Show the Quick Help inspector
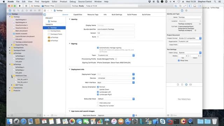Image resolution: width=224 pixels, height=126 pixels. click(186, 10)
